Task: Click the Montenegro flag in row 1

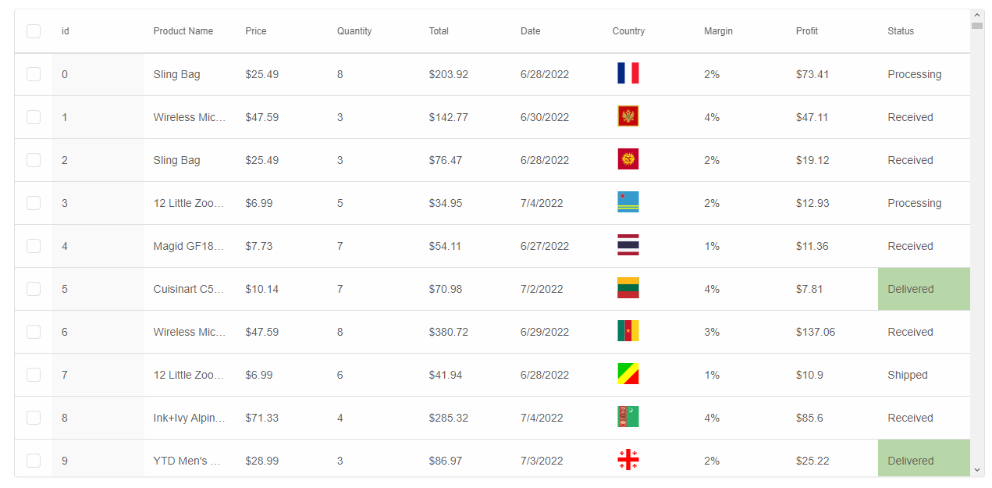Action: click(628, 116)
